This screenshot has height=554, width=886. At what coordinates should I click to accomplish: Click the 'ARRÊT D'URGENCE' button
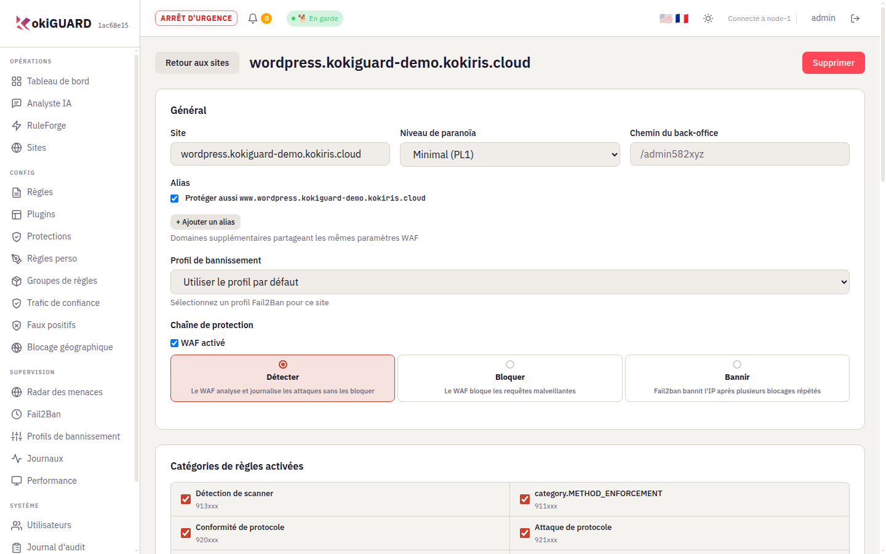coord(196,18)
